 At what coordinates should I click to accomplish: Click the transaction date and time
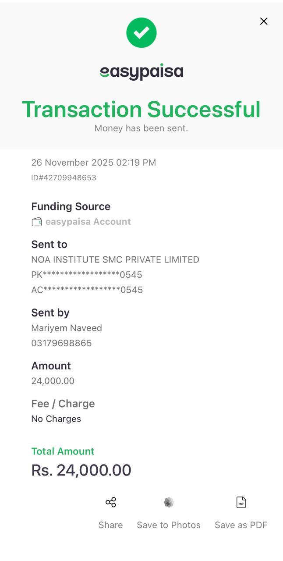(93, 163)
